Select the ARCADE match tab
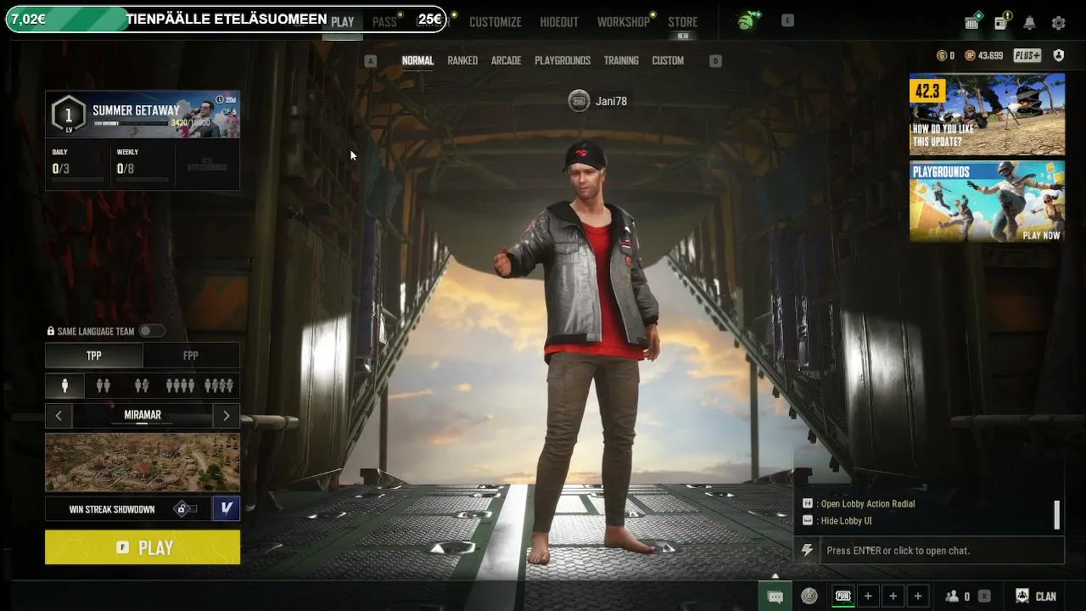Screen dimensions: 1086x611 [506, 60]
